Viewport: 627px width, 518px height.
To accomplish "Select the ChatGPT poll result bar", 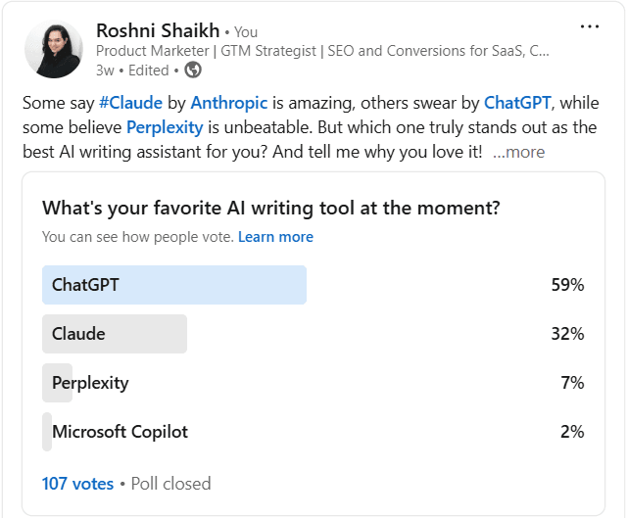I will point(174,285).
